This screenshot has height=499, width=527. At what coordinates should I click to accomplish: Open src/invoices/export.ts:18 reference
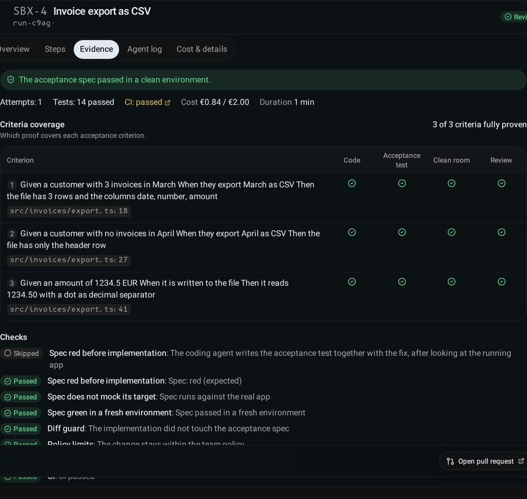pos(69,211)
